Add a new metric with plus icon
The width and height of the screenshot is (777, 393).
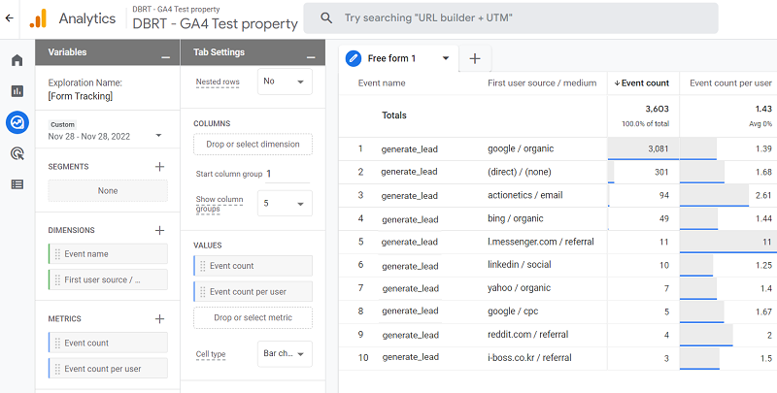(159, 318)
